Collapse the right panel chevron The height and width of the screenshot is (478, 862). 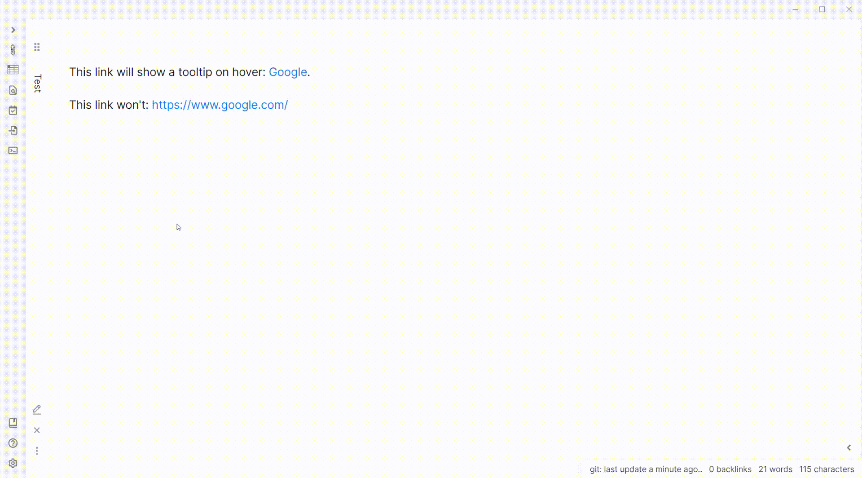point(849,447)
